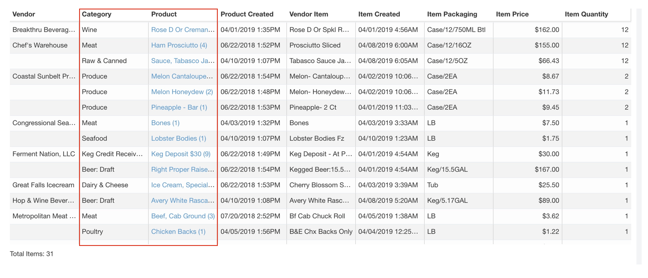Click the Item Packaging column header
This screenshot has width=648, height=278.
tap(452, 14)
